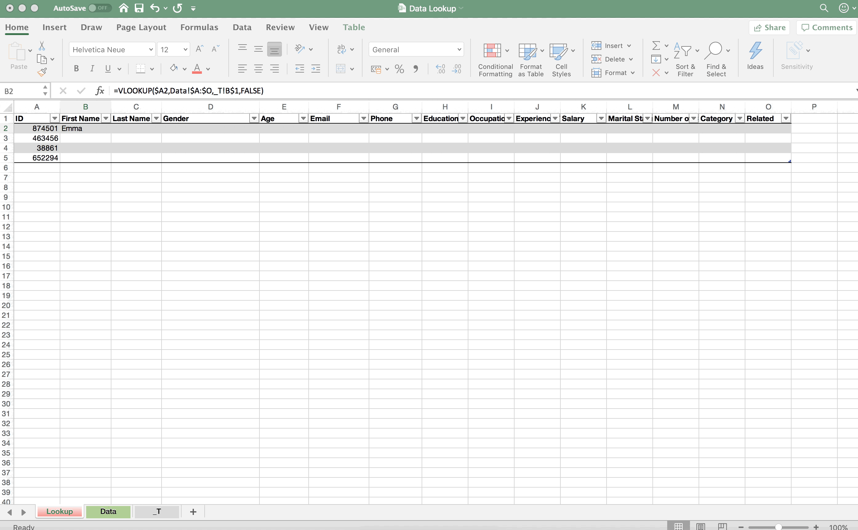Image resolution: width=858 pixels, height=530 pixels.
Task: Open the Ideas lightning icon
Action: click(755, 56)
